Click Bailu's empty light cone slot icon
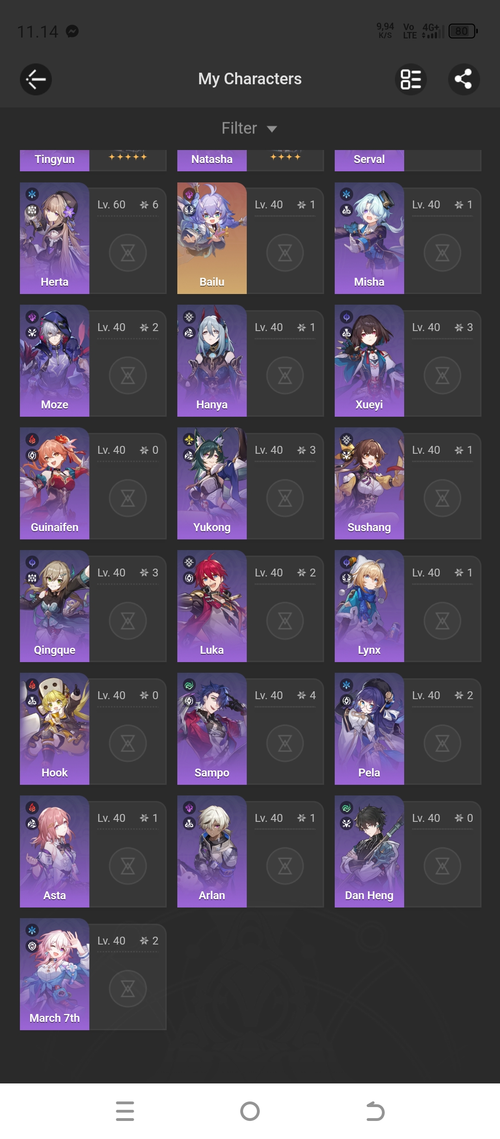 (x=285, y=253)
